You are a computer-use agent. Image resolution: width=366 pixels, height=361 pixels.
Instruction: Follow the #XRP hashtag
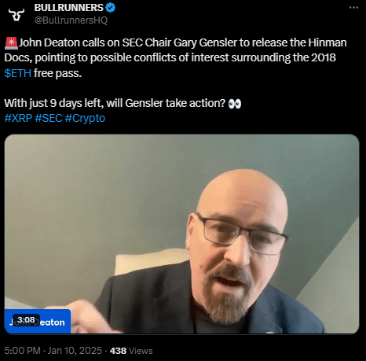click(x=18, y=118)
